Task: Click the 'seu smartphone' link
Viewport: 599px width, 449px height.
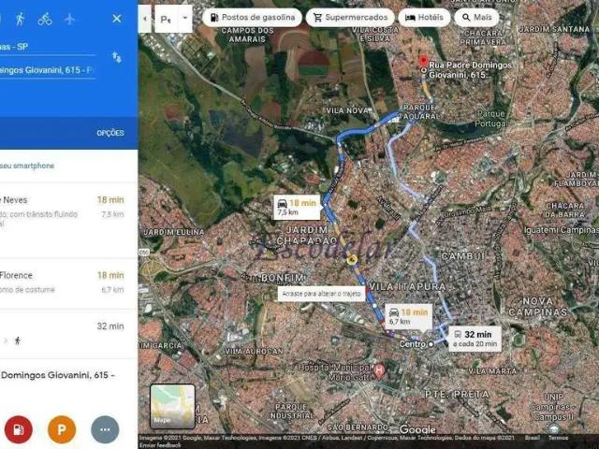Action: (27, 166)
